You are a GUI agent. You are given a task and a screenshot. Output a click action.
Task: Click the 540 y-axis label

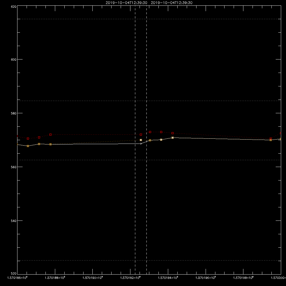(x=14, y=221)
